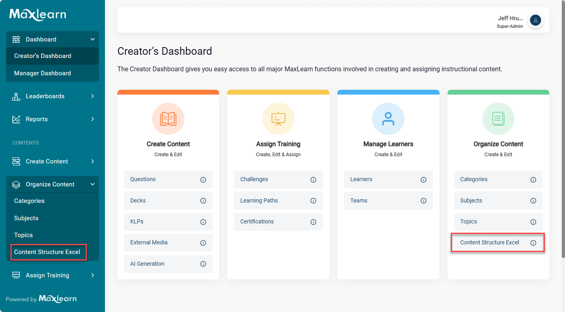
Task: Open Creator's Dashboard in sidebar
Action: 52,56
